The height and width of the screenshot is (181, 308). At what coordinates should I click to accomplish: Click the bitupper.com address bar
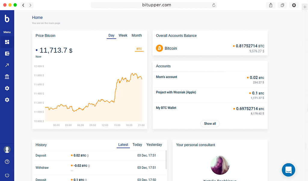pyautogui.click(x=154, y=5)
